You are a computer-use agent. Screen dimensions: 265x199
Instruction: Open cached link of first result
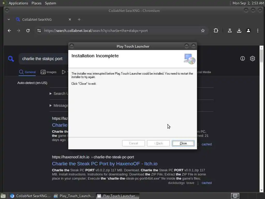tap(207, 144)
